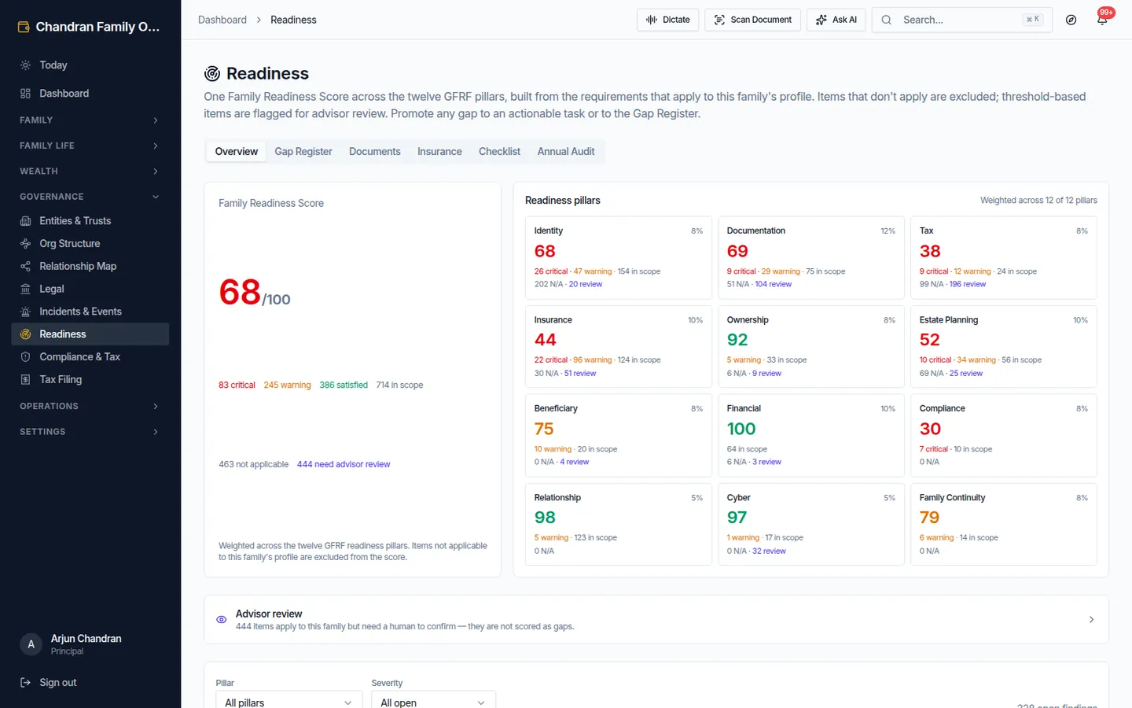The image size is (1132, 708).
Task: Click '83 critical' in score summary
Action: (237, 385)
